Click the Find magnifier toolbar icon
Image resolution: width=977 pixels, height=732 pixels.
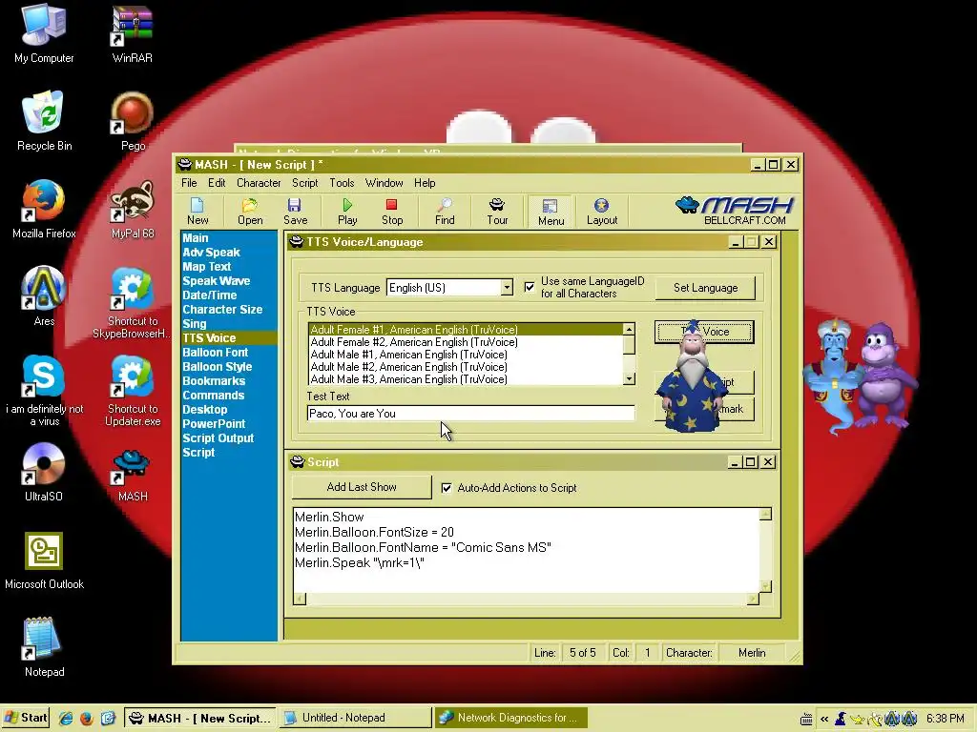click(x=445, y=211)
